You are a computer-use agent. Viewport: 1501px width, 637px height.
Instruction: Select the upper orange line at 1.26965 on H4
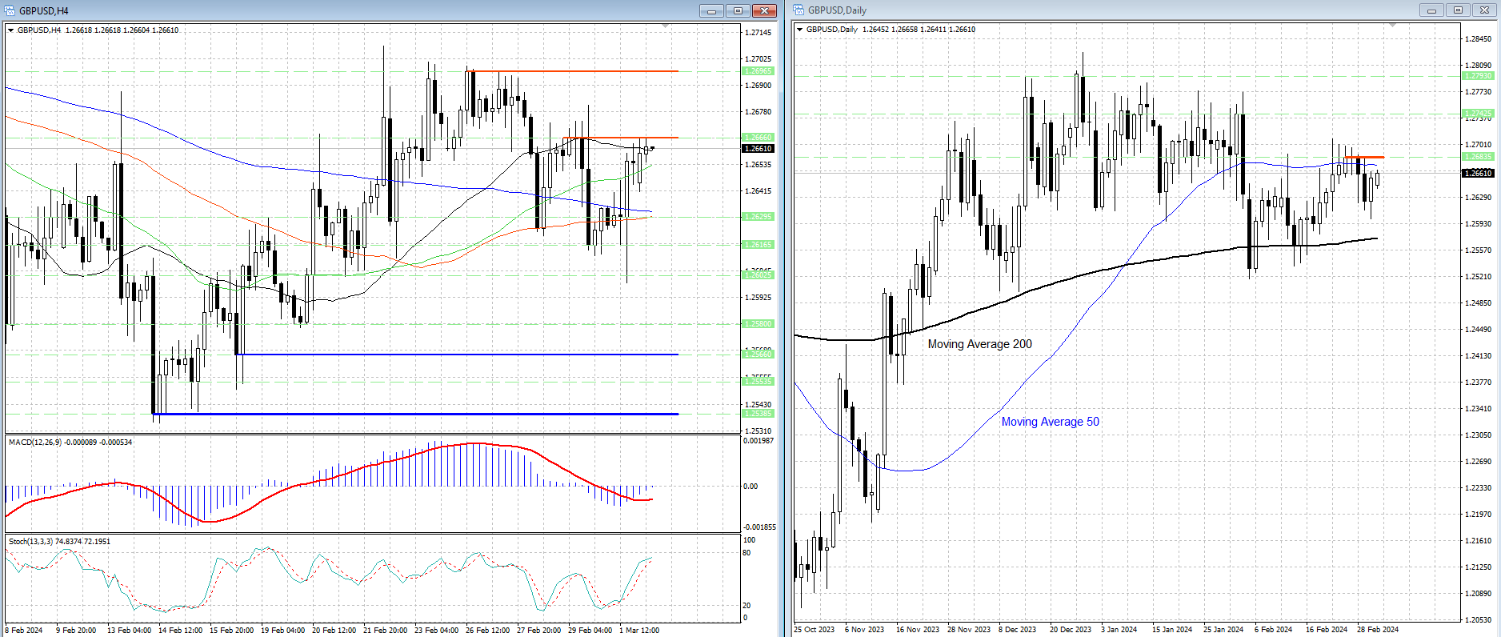573,71
